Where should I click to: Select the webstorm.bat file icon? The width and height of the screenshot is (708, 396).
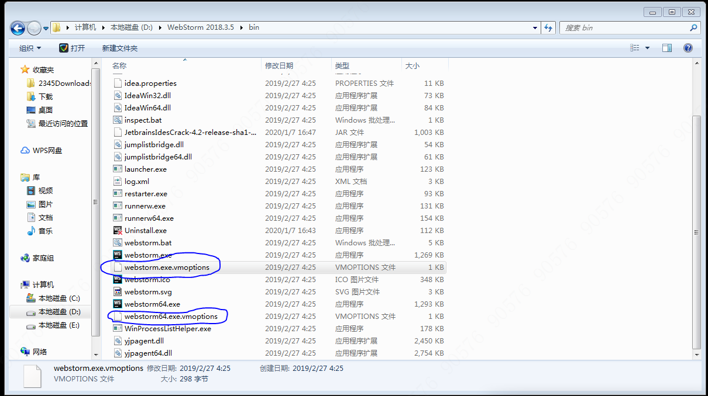click(118, 242)
